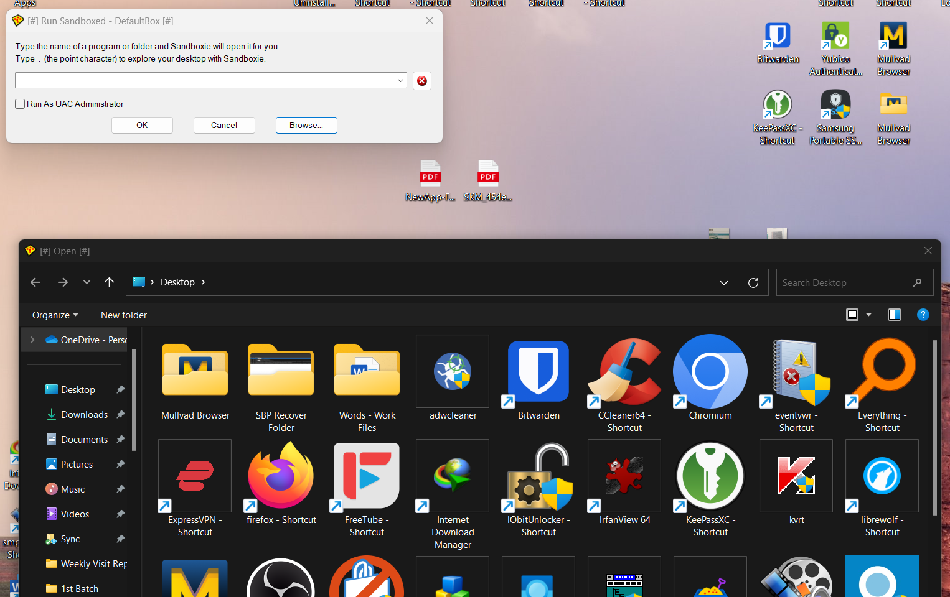Click the Mullvad Browser folder on desktop
Image resolution: width=950 pixels, height=597 pixels.
tap(894, 118)
